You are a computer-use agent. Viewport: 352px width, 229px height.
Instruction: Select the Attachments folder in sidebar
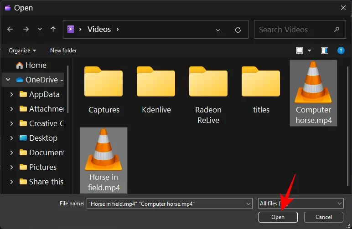[41, 109]
